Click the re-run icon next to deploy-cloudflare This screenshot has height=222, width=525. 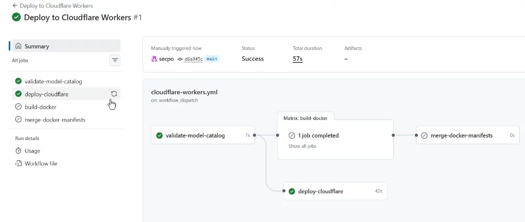(x=114, y=94)
